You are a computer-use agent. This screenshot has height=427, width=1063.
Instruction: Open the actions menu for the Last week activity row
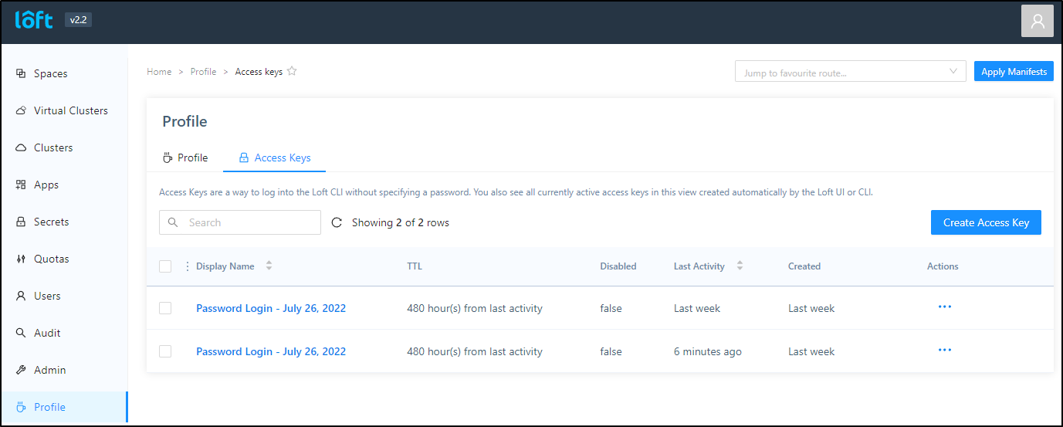tap(944, 307)
